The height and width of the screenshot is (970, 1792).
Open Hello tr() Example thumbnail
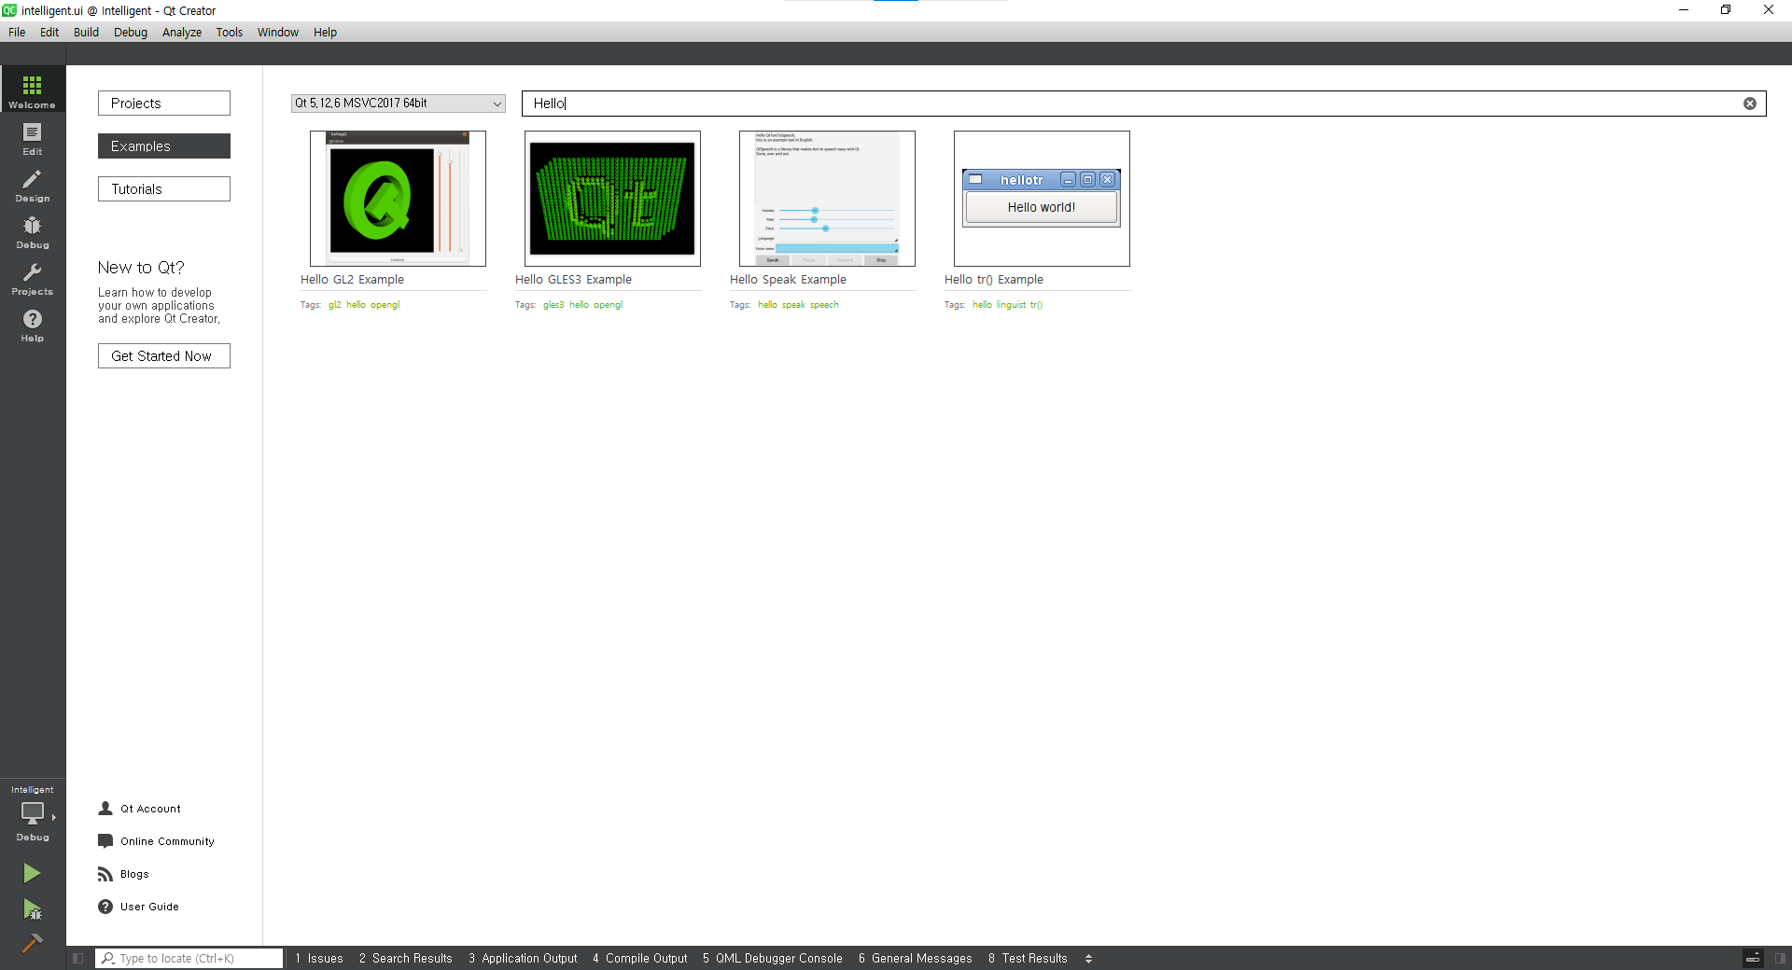(1042, 199)
